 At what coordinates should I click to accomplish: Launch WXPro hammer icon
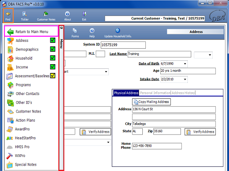[10, 156]
